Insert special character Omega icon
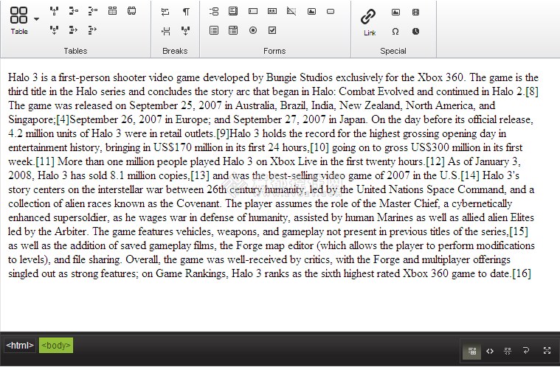The image size is (560, 367). click(x=395, y=32)
